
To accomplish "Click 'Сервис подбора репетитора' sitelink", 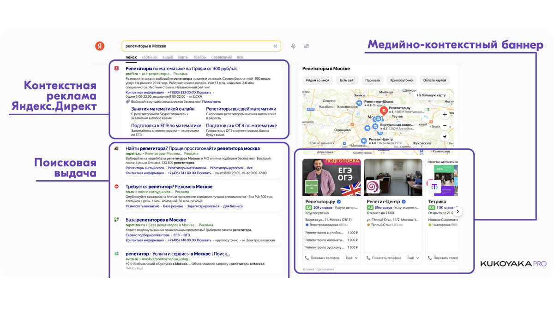I will 147,235.
